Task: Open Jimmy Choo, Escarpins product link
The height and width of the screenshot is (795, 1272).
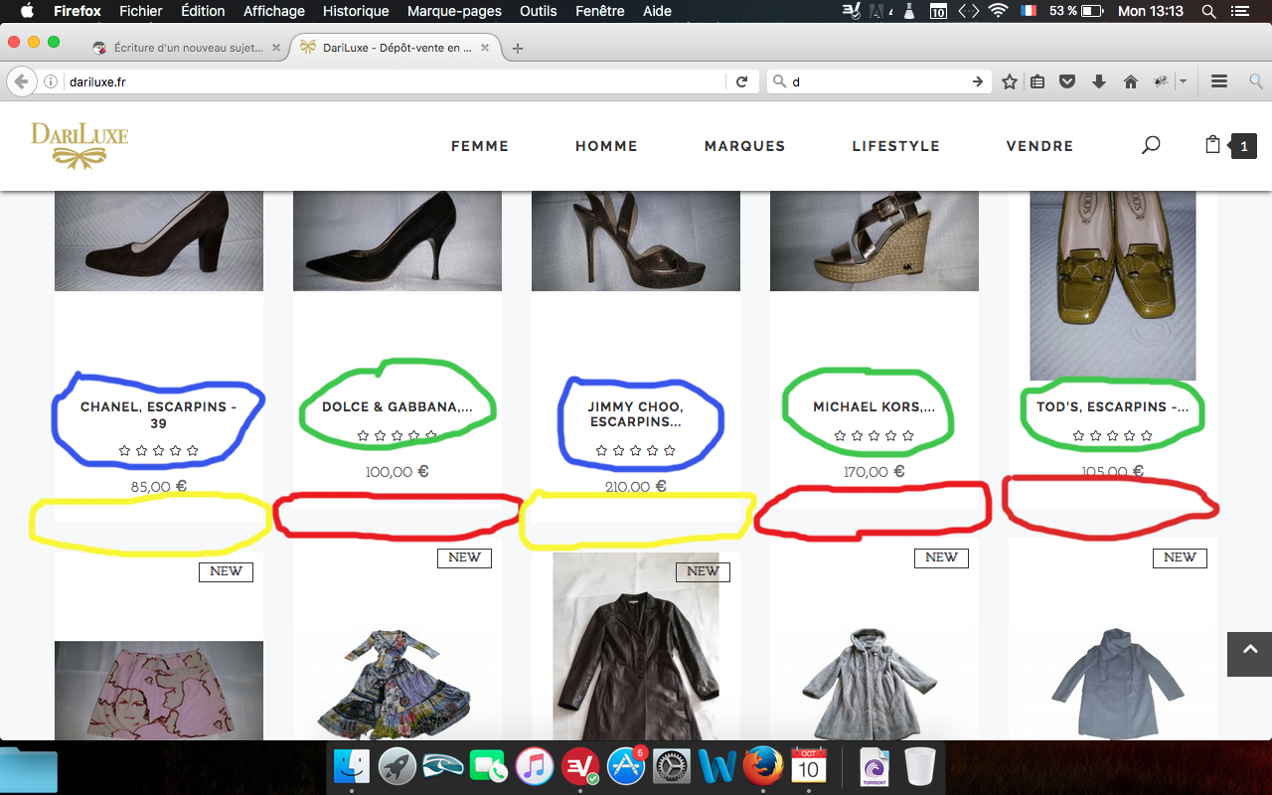Action: tap(636, 414)
